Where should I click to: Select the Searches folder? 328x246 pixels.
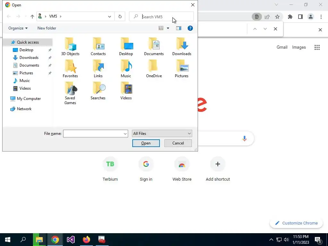pos(98,91)
